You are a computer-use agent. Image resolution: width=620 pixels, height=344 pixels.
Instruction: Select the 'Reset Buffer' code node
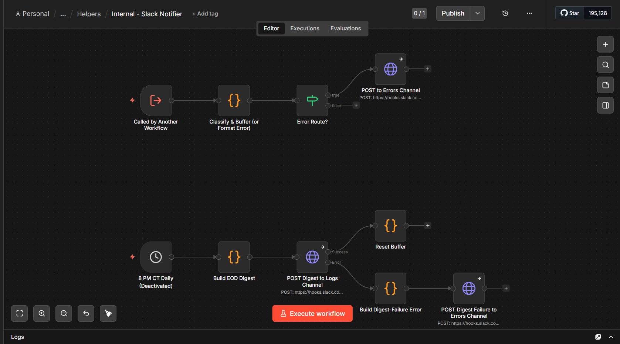[x=390, y=226]
